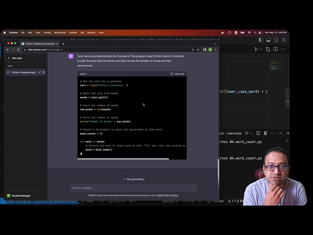Screen dimensions: 313x235
Task: Expand Chrome tab search chevron
Action: pos(215,44)
